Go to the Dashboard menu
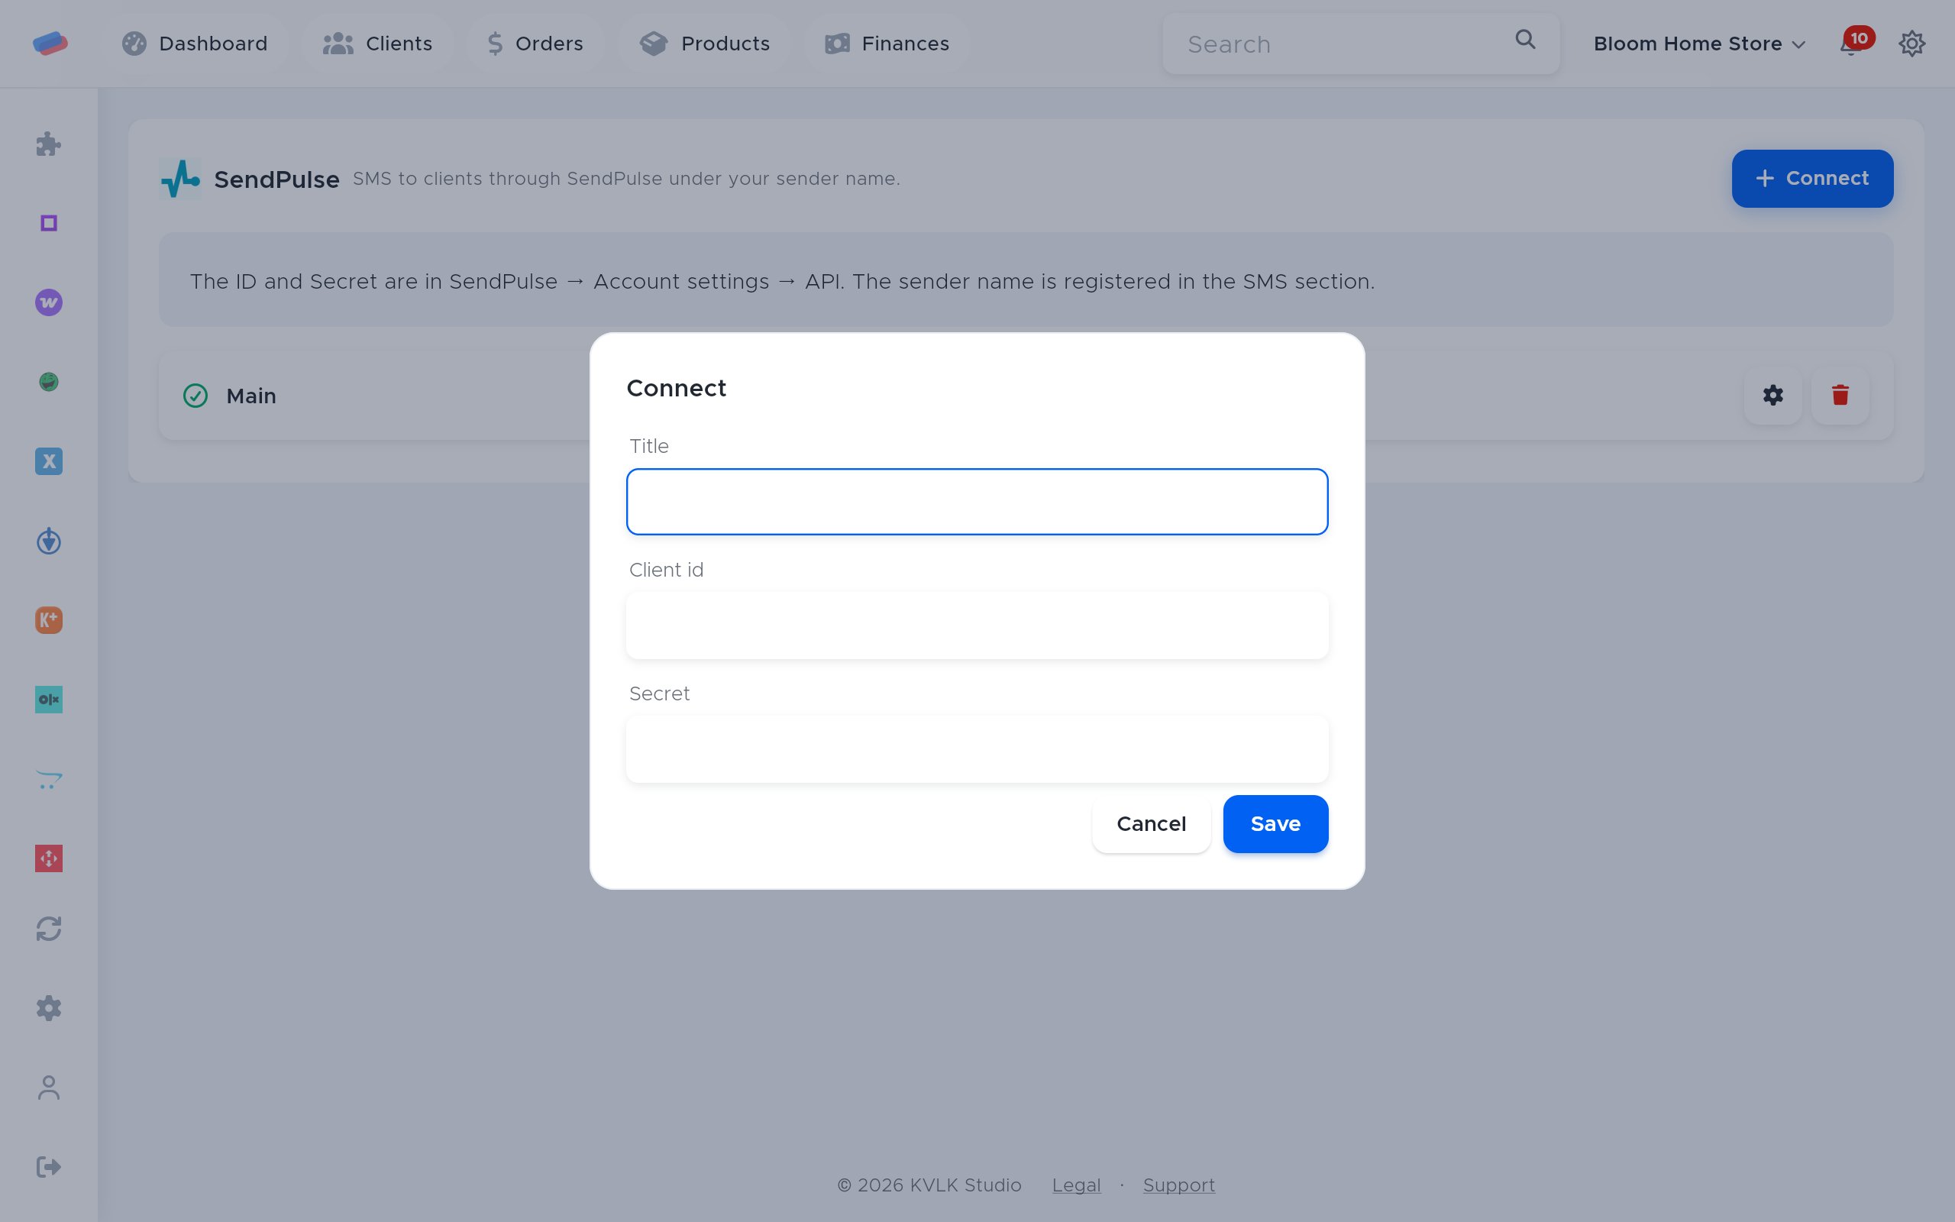 click(195, 44)
